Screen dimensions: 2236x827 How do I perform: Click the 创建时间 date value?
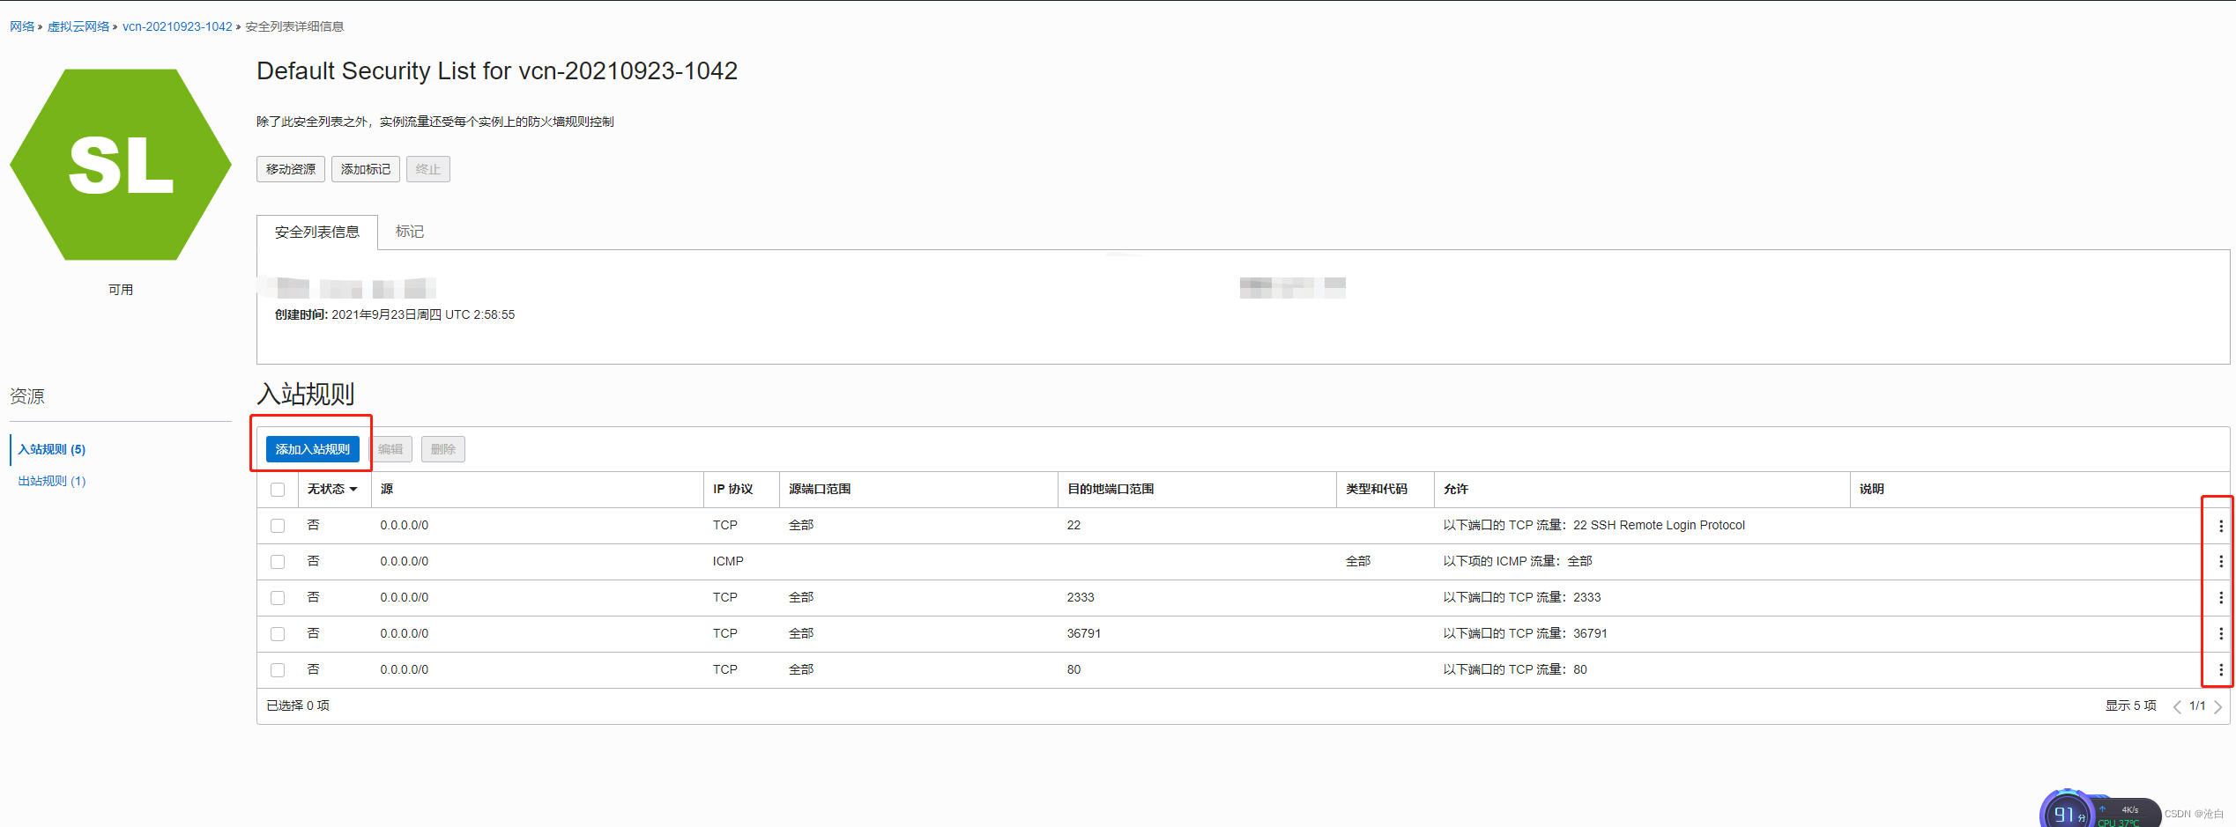point(423,314)
